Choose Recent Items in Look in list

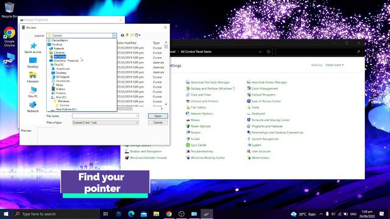click(x=60, y=40)
